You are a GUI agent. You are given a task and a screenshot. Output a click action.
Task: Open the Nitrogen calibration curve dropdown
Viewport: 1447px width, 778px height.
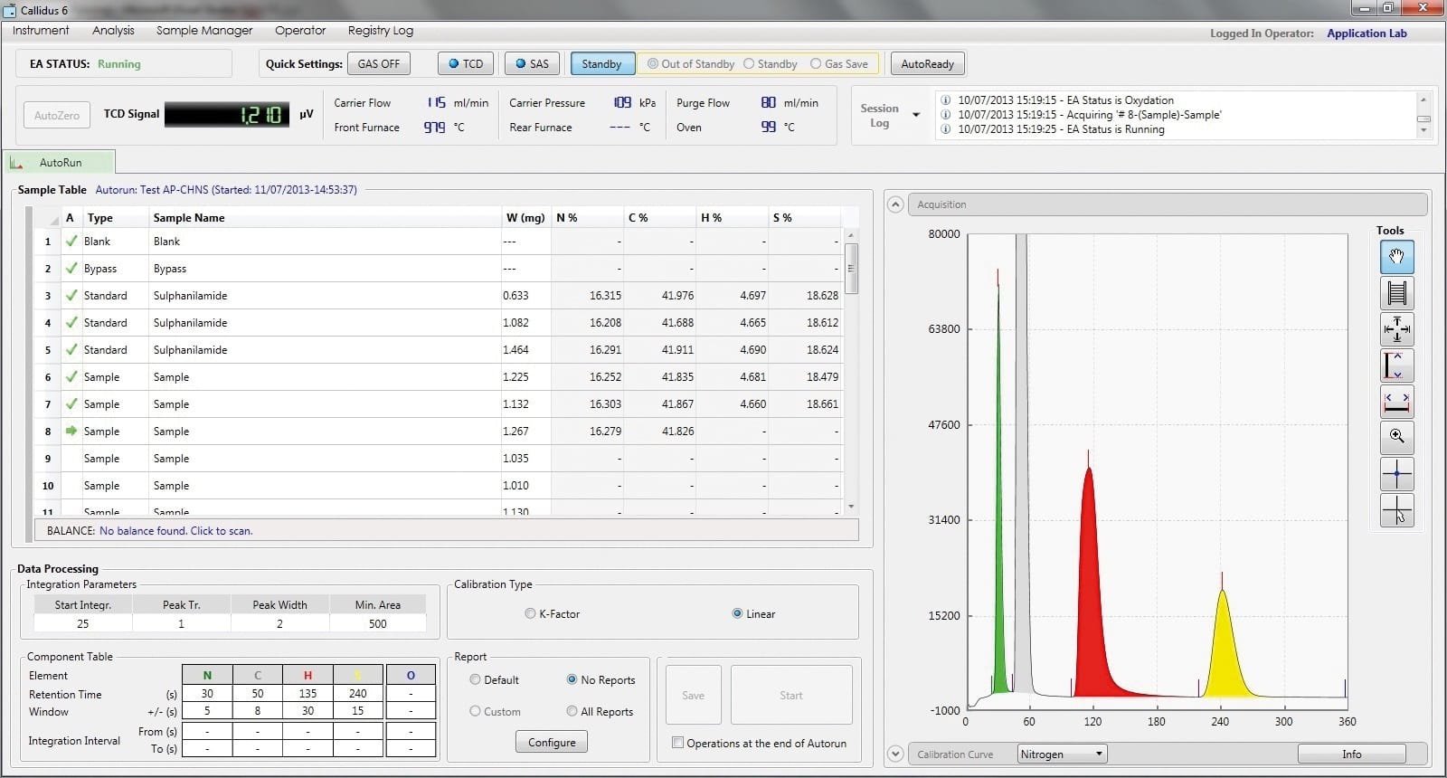[x=1062, y=754]
